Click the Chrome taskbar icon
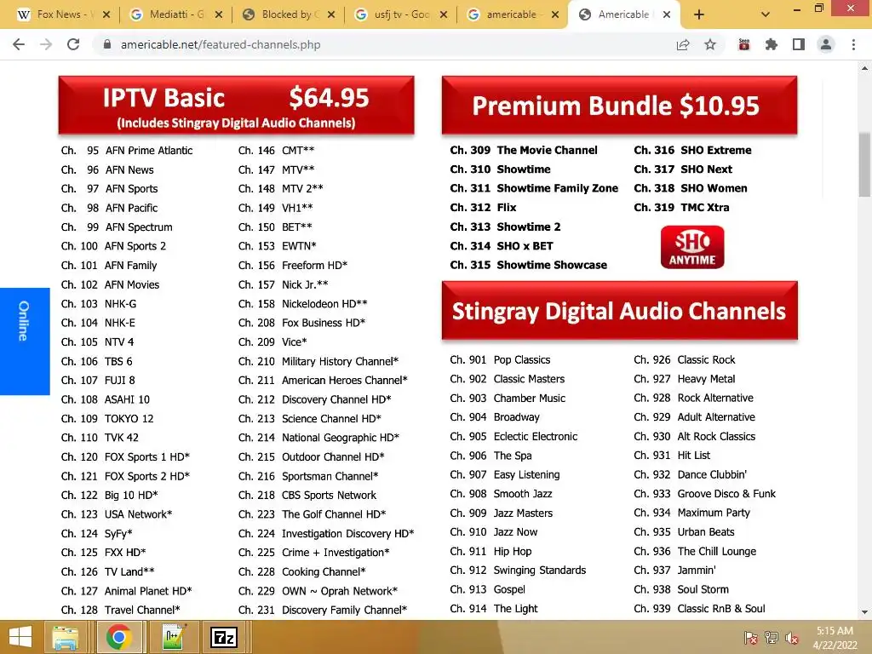The height and width of the screenshot is (654, 872). [118, 637]
